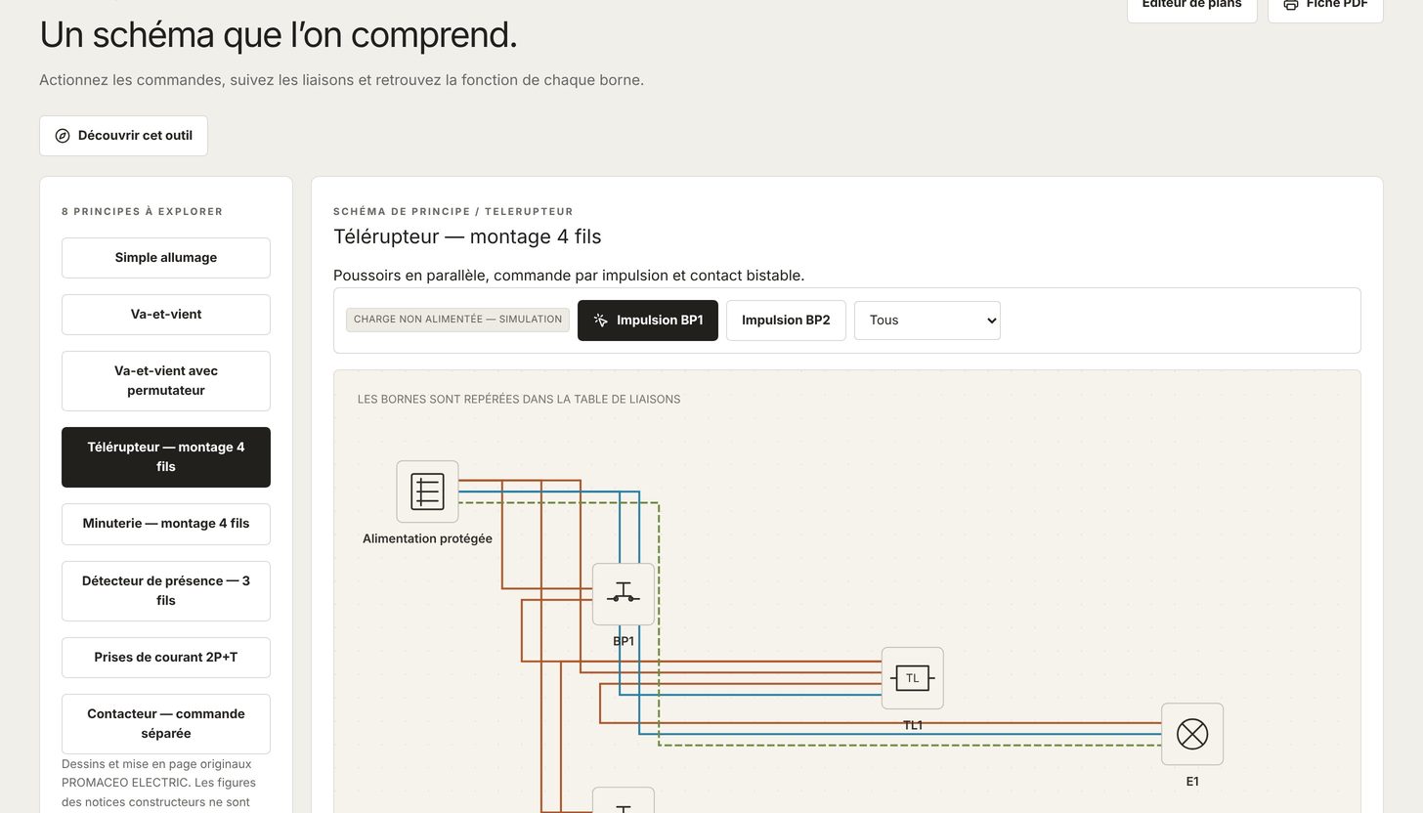
Task: Select the BP1 push-button symbol
Action: (624, 594)
